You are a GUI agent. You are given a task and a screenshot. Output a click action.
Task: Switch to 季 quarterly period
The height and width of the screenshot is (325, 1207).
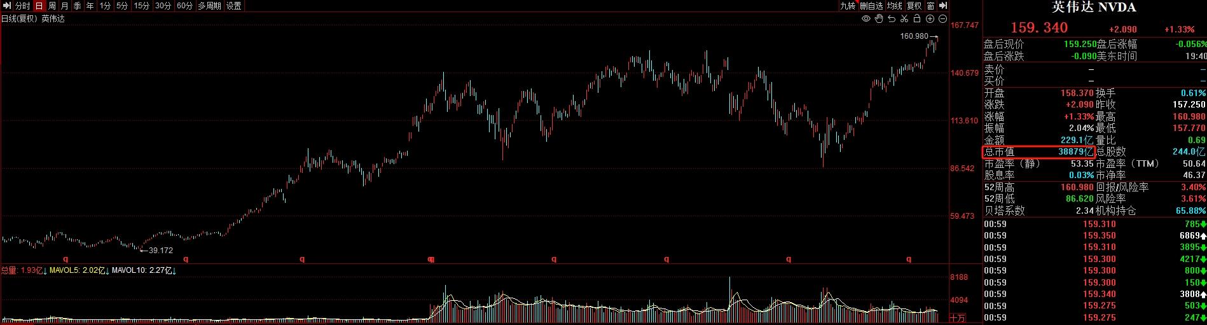click(77, 6)
